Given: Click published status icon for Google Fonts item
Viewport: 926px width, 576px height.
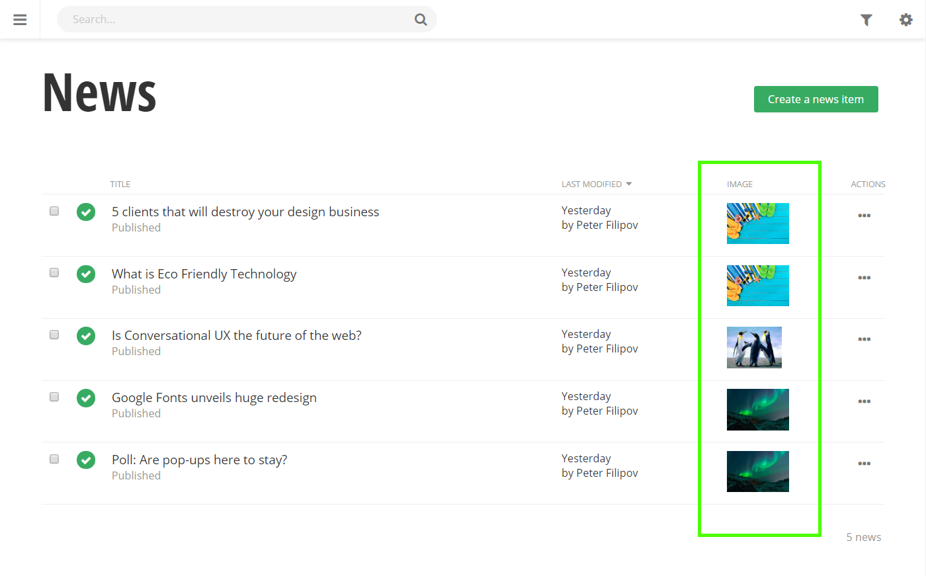Looking at the screenshot, I should tap(86, 398).
